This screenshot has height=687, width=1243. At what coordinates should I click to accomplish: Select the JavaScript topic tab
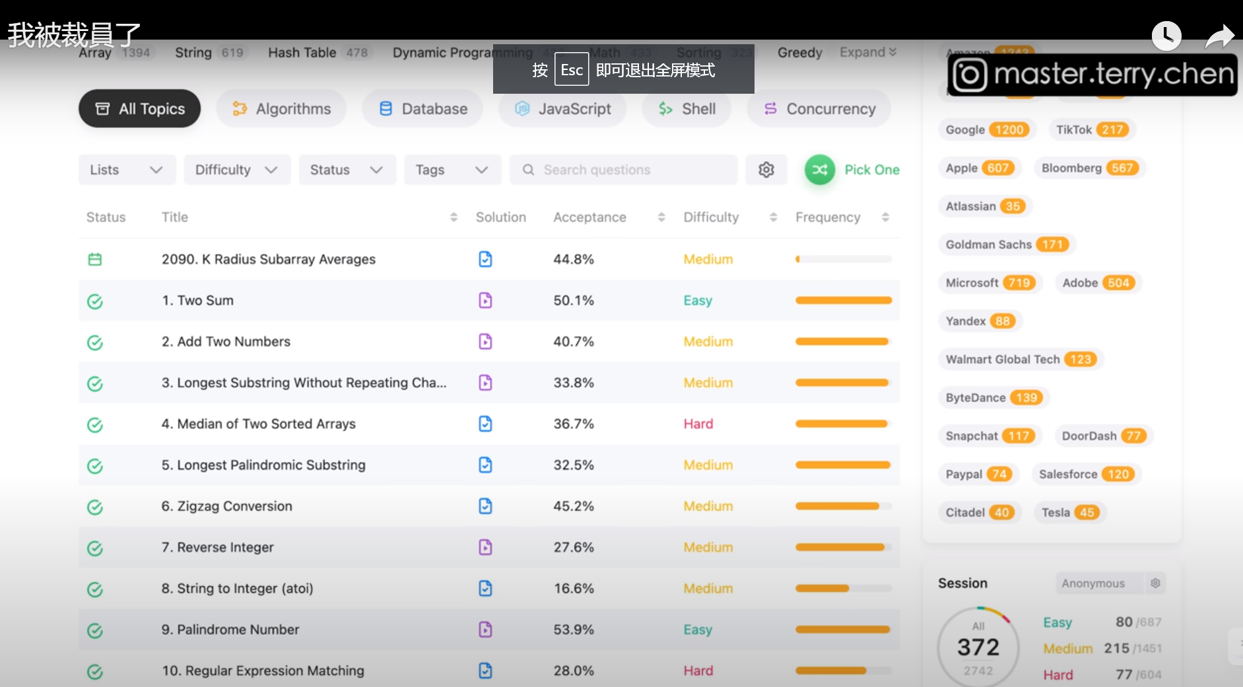click(x=562, y=109)
